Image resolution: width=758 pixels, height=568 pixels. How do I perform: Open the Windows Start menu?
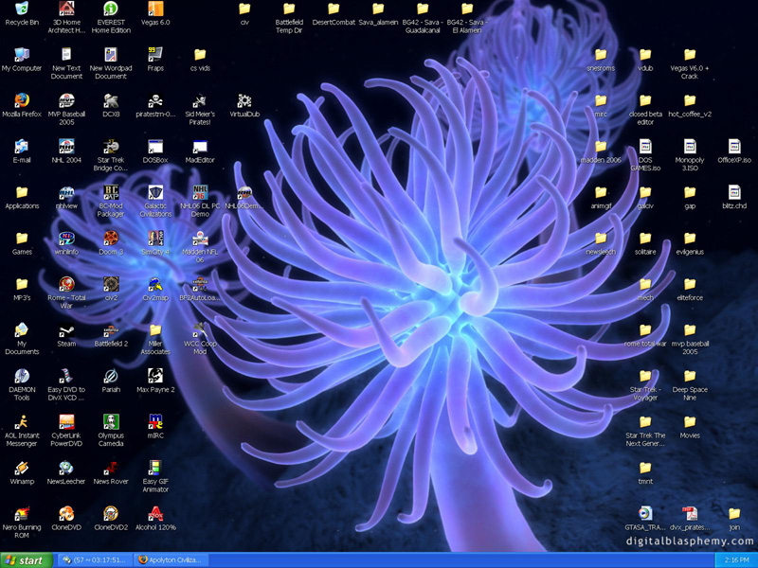coord(26,560)
